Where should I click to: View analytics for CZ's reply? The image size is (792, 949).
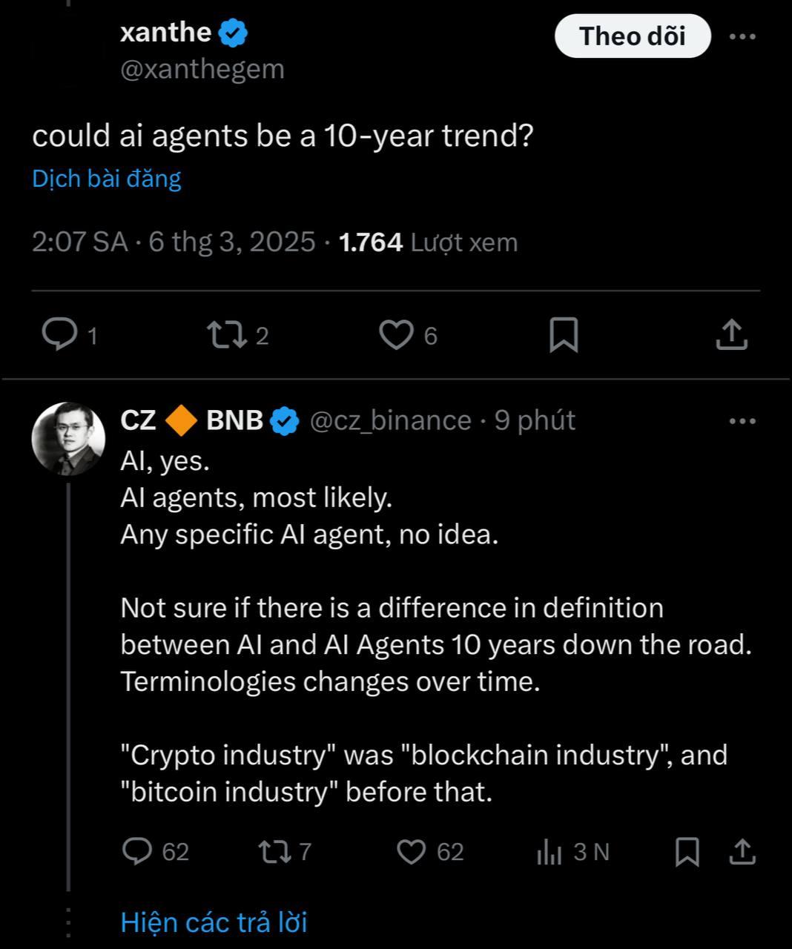pos(550,853)
